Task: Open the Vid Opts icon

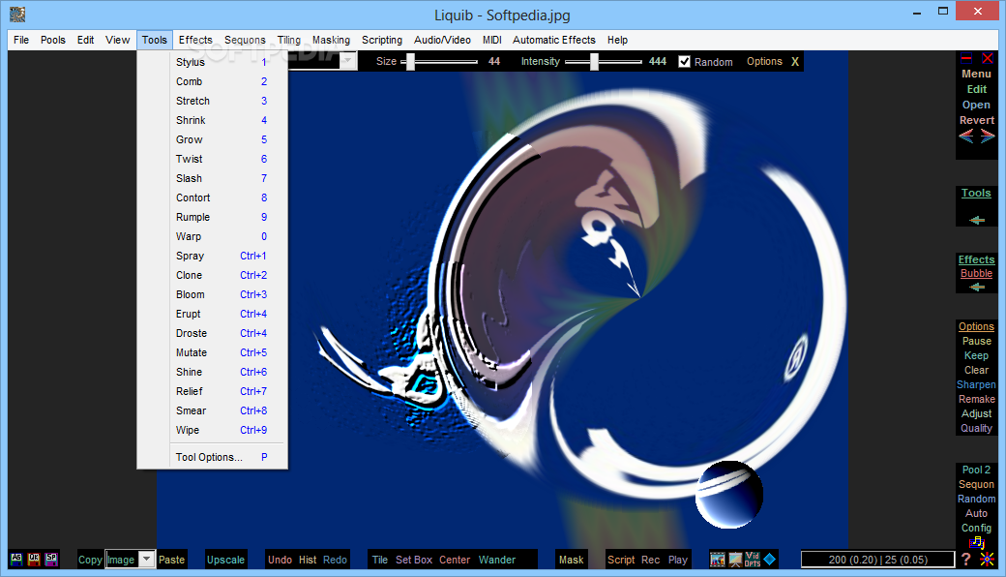Action: pyautogui.click(x=753, y=560)
